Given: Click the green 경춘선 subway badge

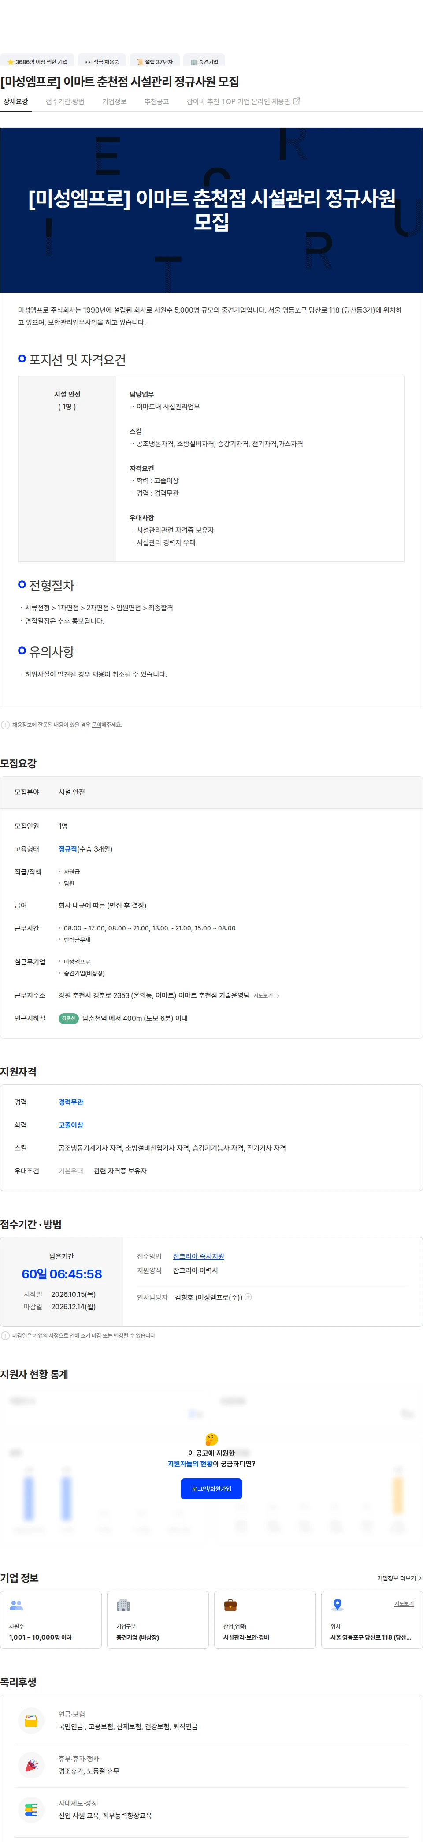Looking at the screenshot, I should click(69, 1018).
